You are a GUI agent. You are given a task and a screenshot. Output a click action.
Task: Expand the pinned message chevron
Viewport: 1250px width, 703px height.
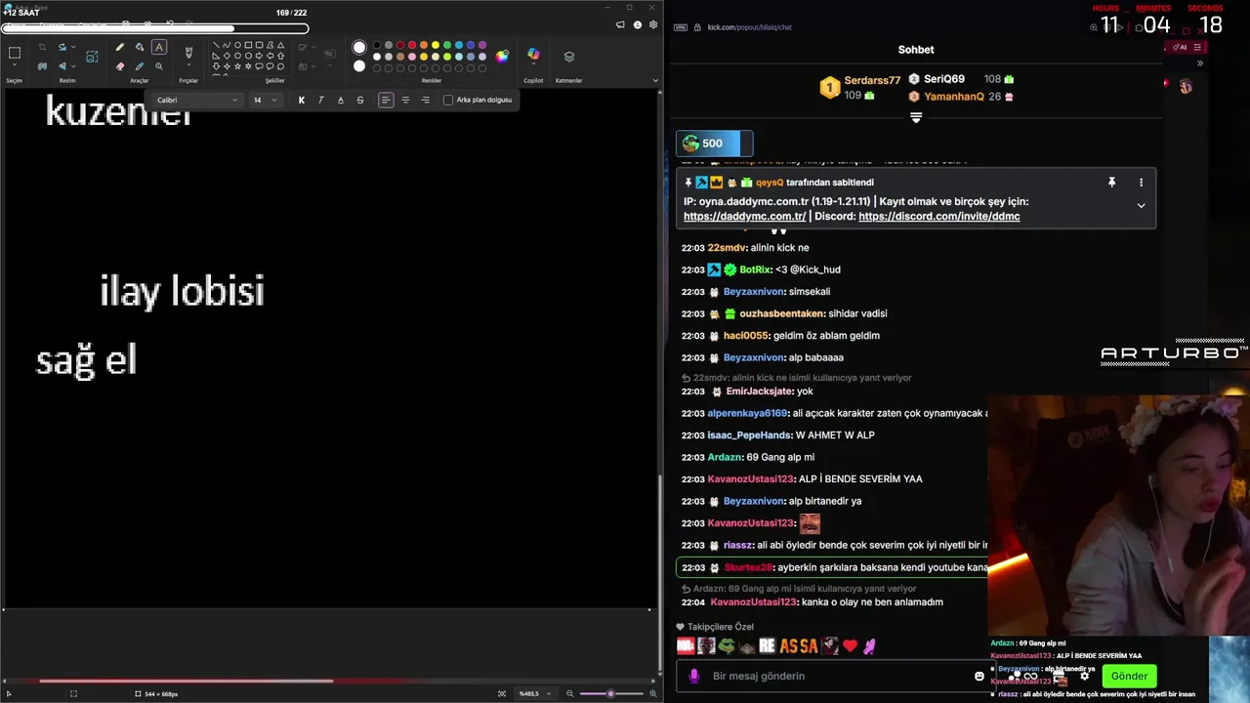click(1141, 205)
